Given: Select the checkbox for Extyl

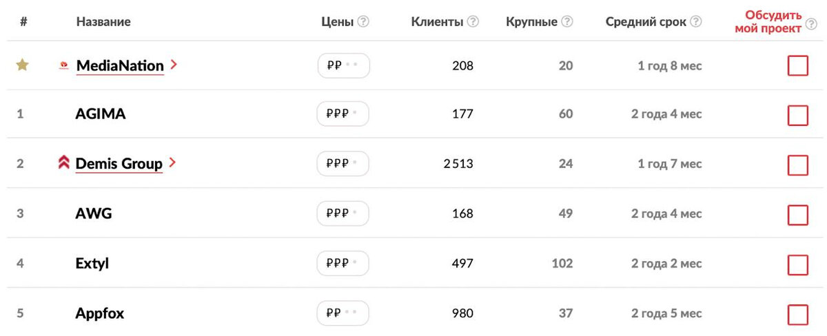Looking at the screenshot, I should (797, 264).
